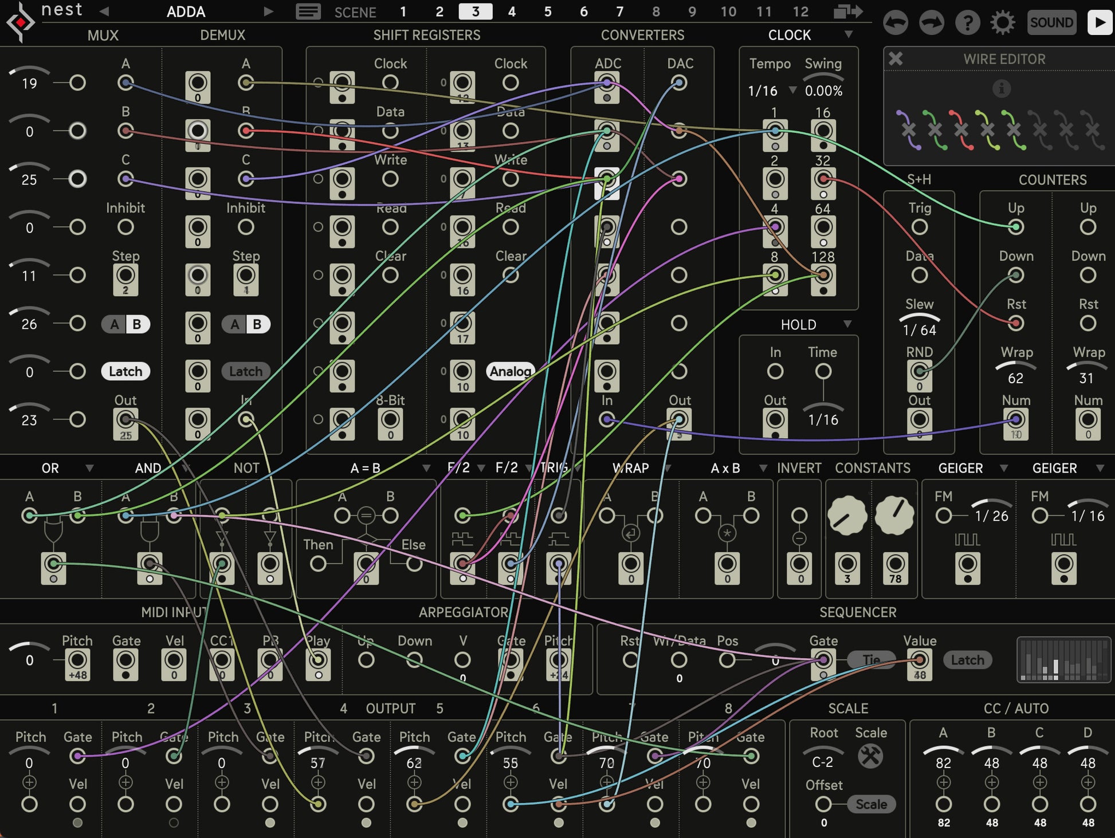The height and width of the screenshot is (838, 1115).
Task: Click the redo arrow icon
Action: (x=932, y=22)
